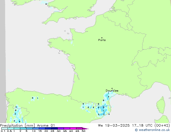Click the legend value 30
Screen dimensions: 171x132
59,131
